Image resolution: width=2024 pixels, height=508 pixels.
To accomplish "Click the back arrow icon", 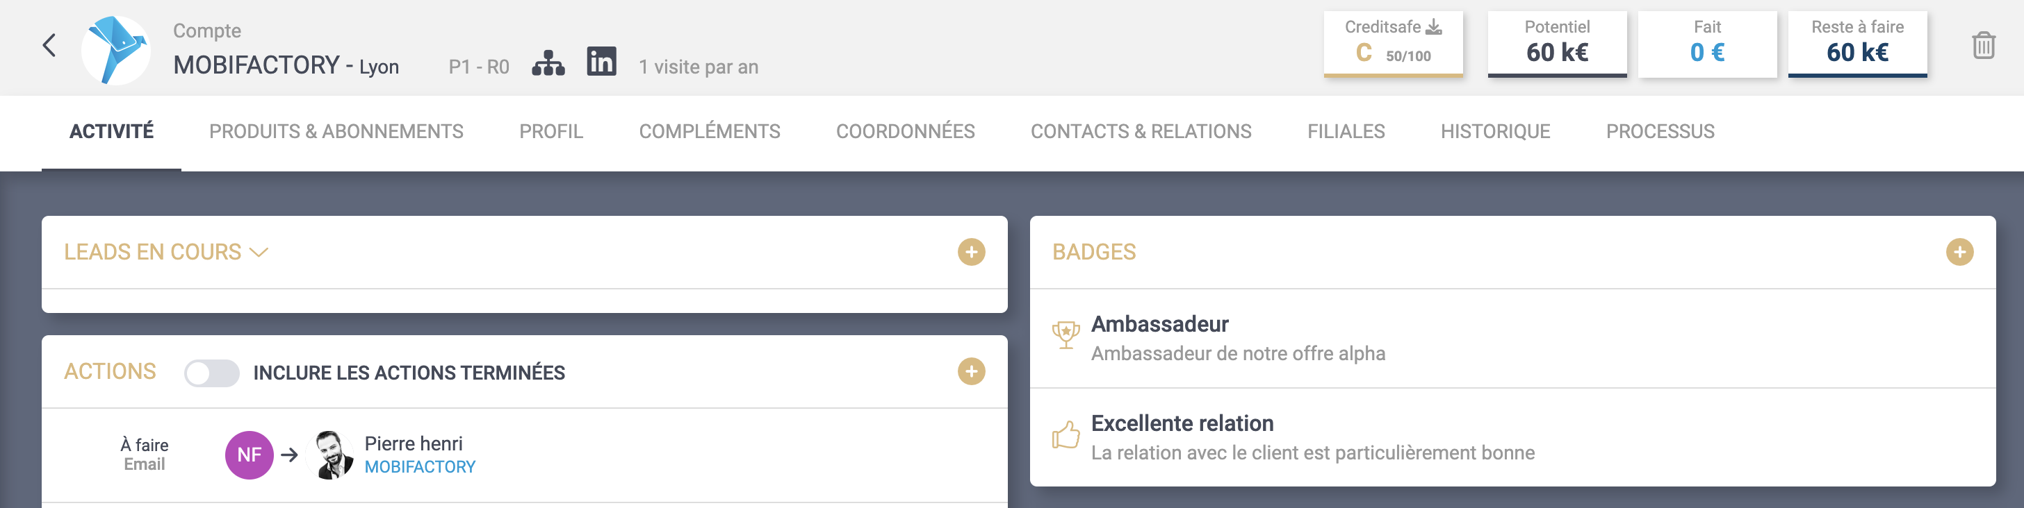I will [x=49, y=46].
